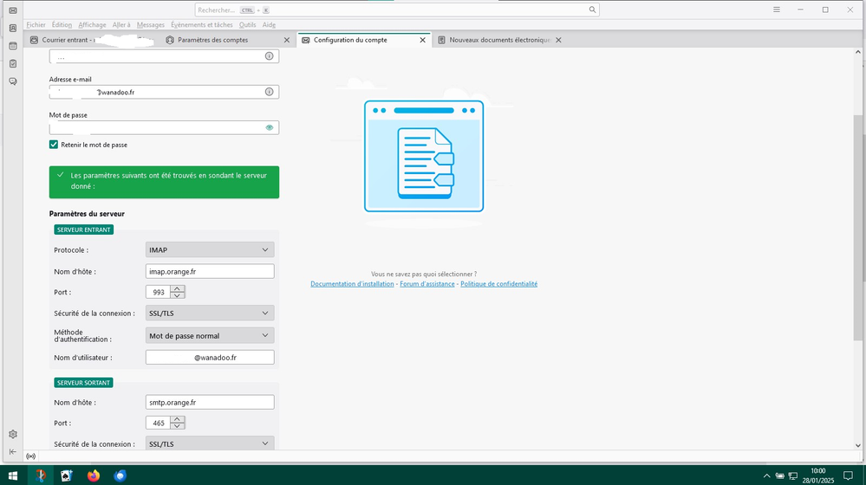
Task: Click the online status icon in status bar
Action: [x=31, y=456]
